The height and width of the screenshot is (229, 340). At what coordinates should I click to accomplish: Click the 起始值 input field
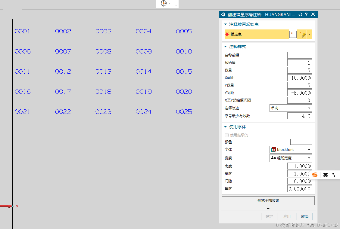[x=299, y=63]
